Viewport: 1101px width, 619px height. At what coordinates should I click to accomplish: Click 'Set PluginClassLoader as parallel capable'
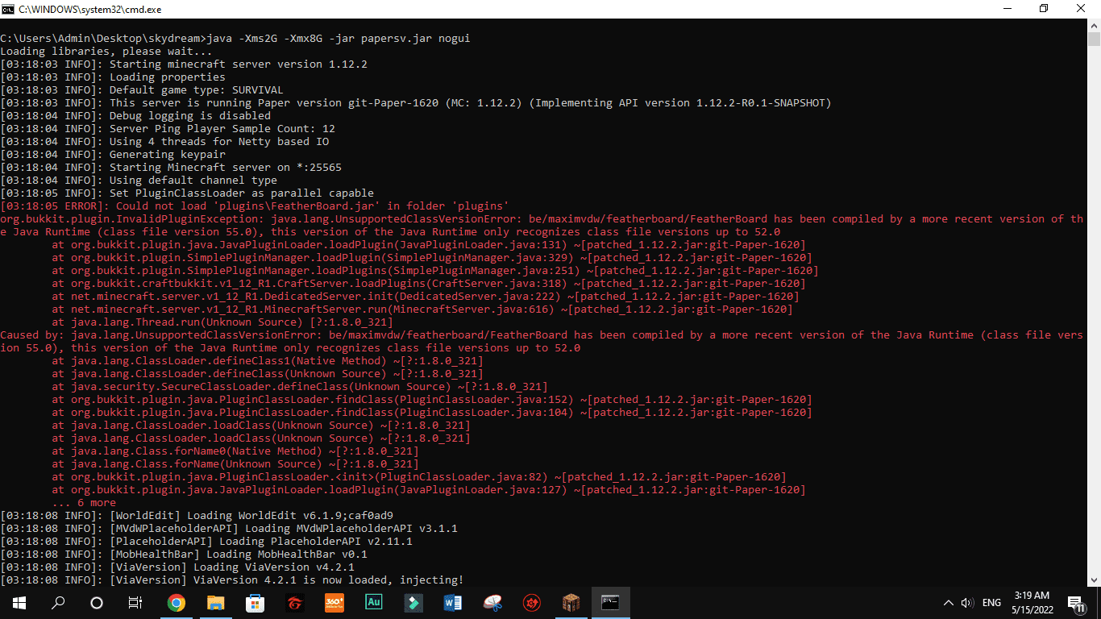coord(242,193)
